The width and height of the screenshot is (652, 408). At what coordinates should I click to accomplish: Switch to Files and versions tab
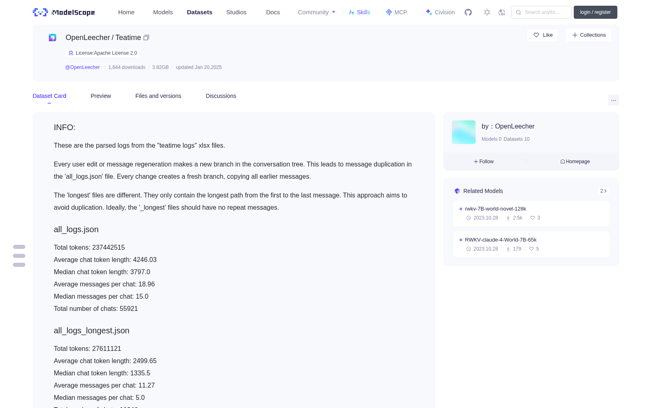(x=158, y=96)
